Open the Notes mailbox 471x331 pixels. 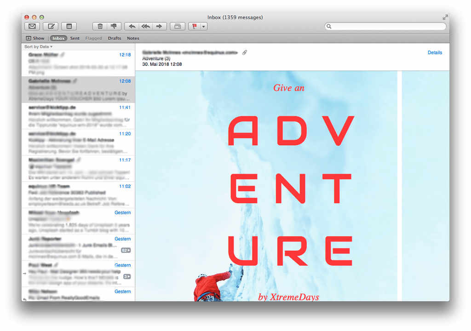133,38
